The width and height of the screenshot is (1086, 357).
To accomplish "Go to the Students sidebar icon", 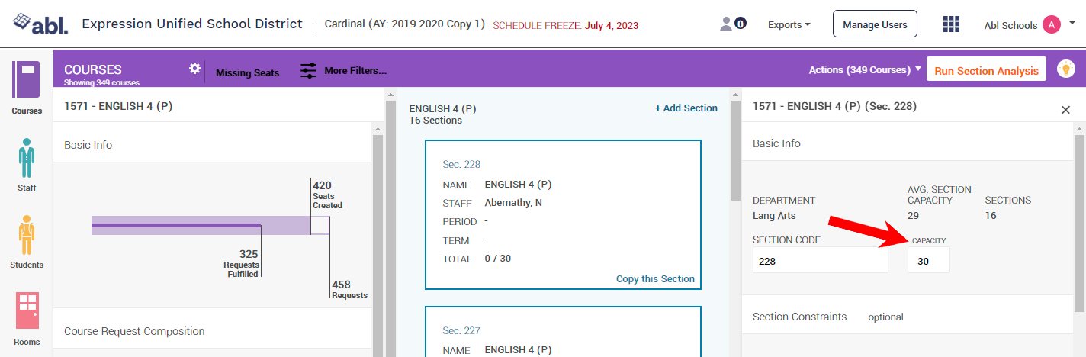I will (27, 235).
